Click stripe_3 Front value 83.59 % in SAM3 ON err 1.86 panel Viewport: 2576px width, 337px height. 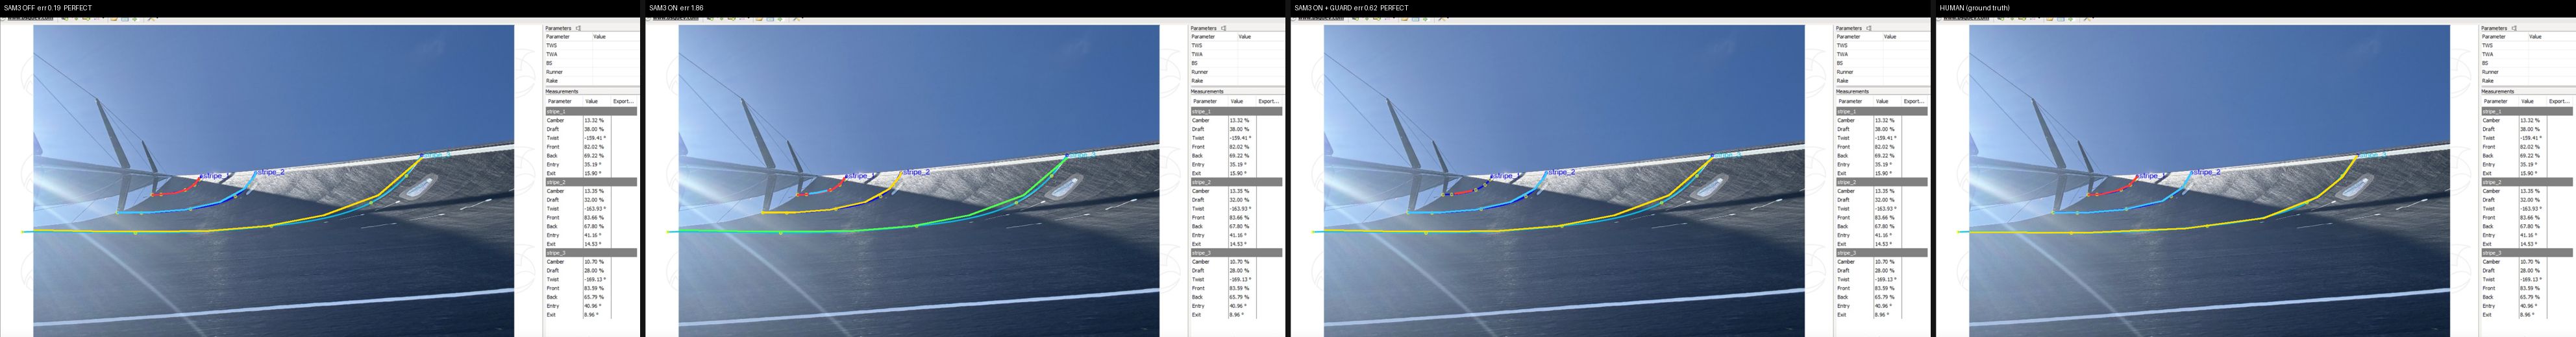(x=1239, y=289)
